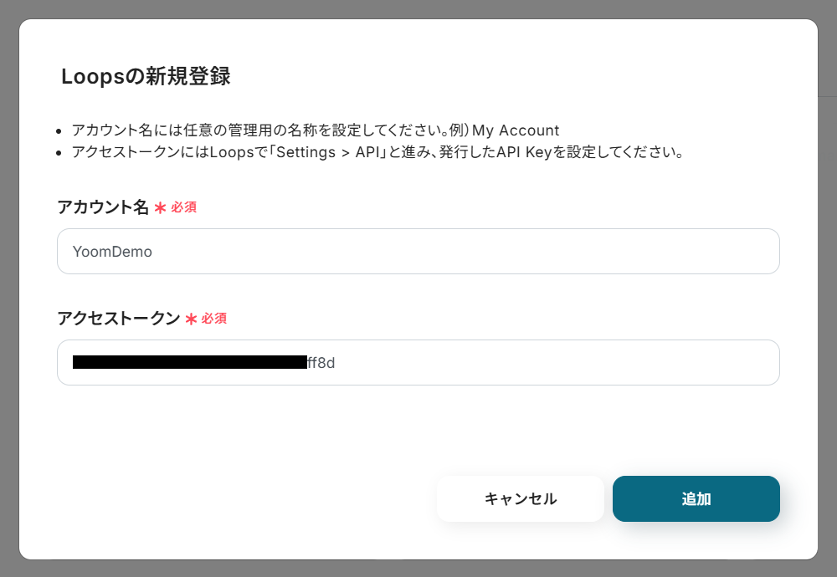The height and width of the screenshot is (577, 837).
Task: Click the blacked-out part of the access token
Action: (x=189, y=363)
